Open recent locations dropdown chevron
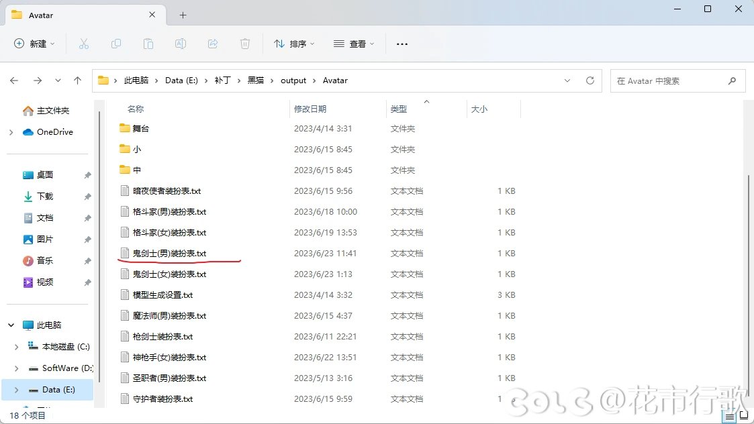Image resolution: width=754 pixels, height=424 pixels. point(58,81)
